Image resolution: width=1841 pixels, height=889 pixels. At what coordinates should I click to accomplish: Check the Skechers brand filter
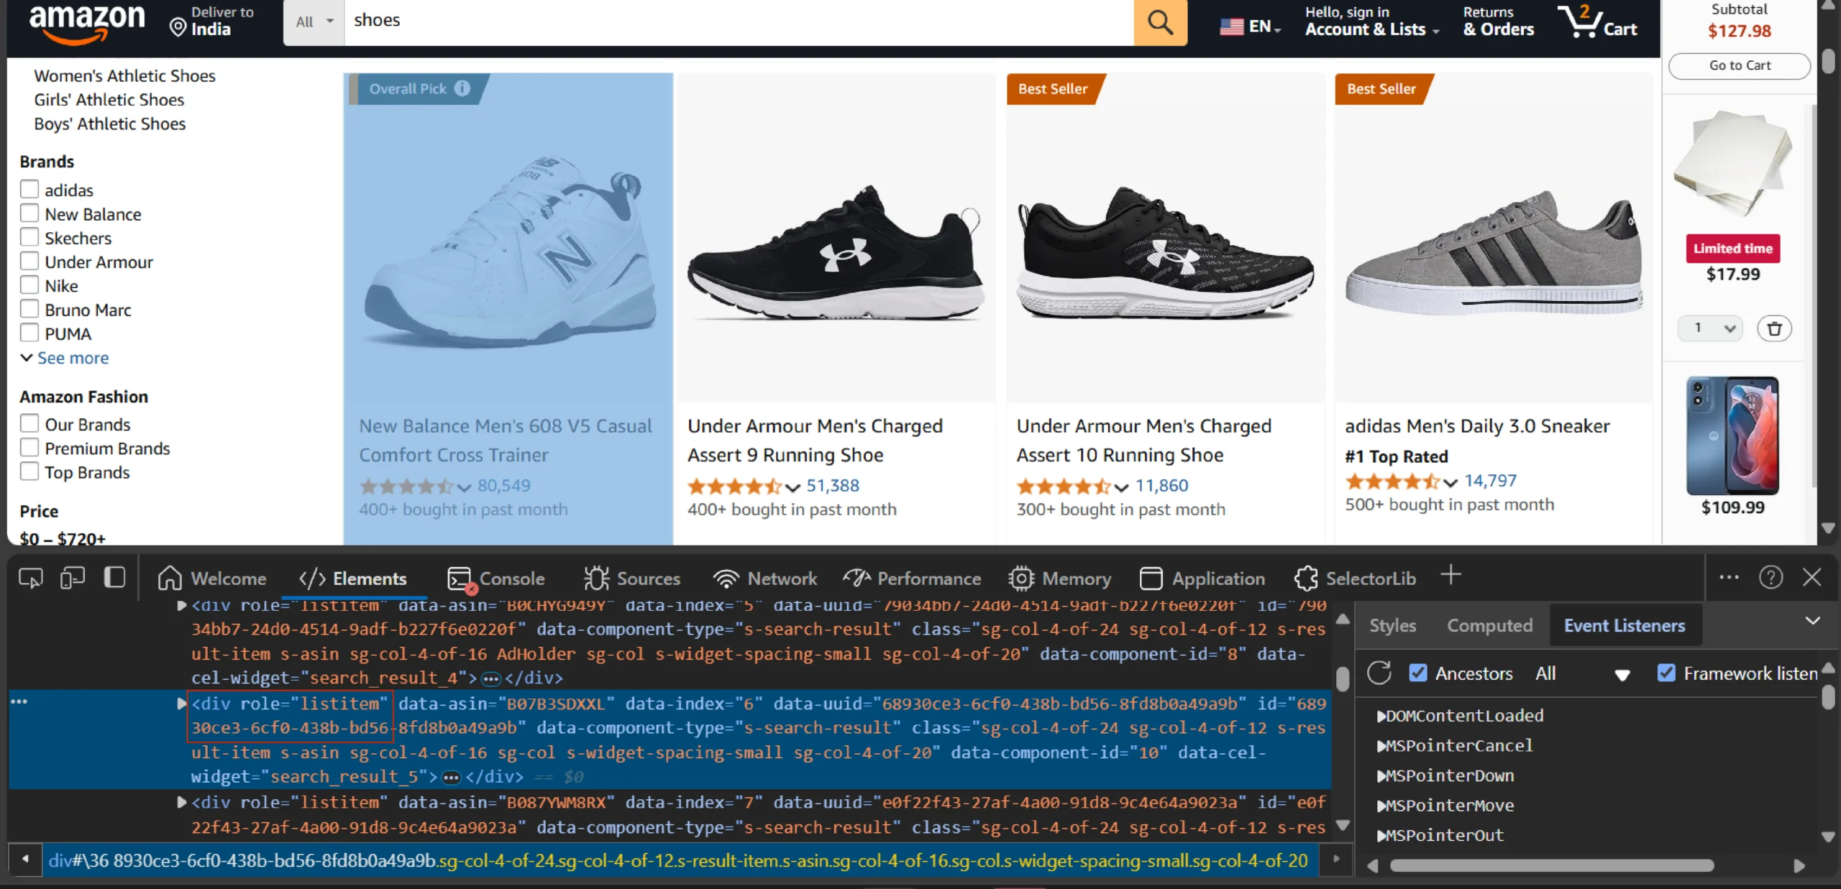[29, 236]
